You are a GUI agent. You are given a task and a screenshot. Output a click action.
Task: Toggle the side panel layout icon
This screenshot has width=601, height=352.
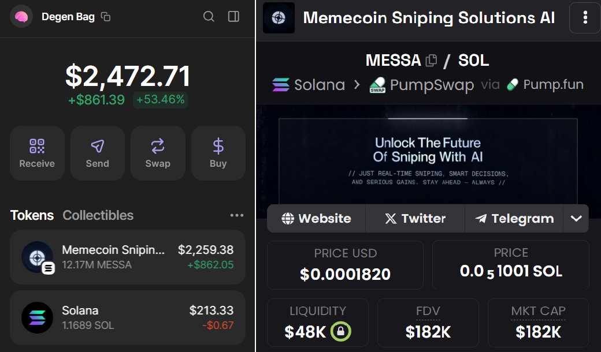(x=233, y=17)
